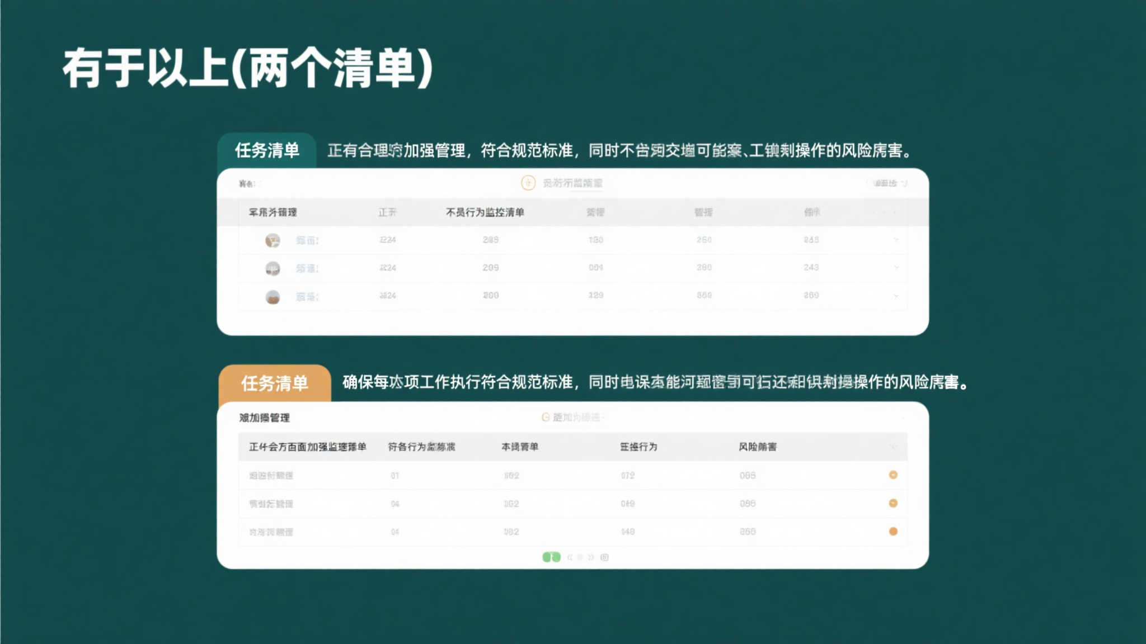Select the 不员行为监控清单 column header
The height and width of the screenshot is (644, 1146).
(485, 212)
